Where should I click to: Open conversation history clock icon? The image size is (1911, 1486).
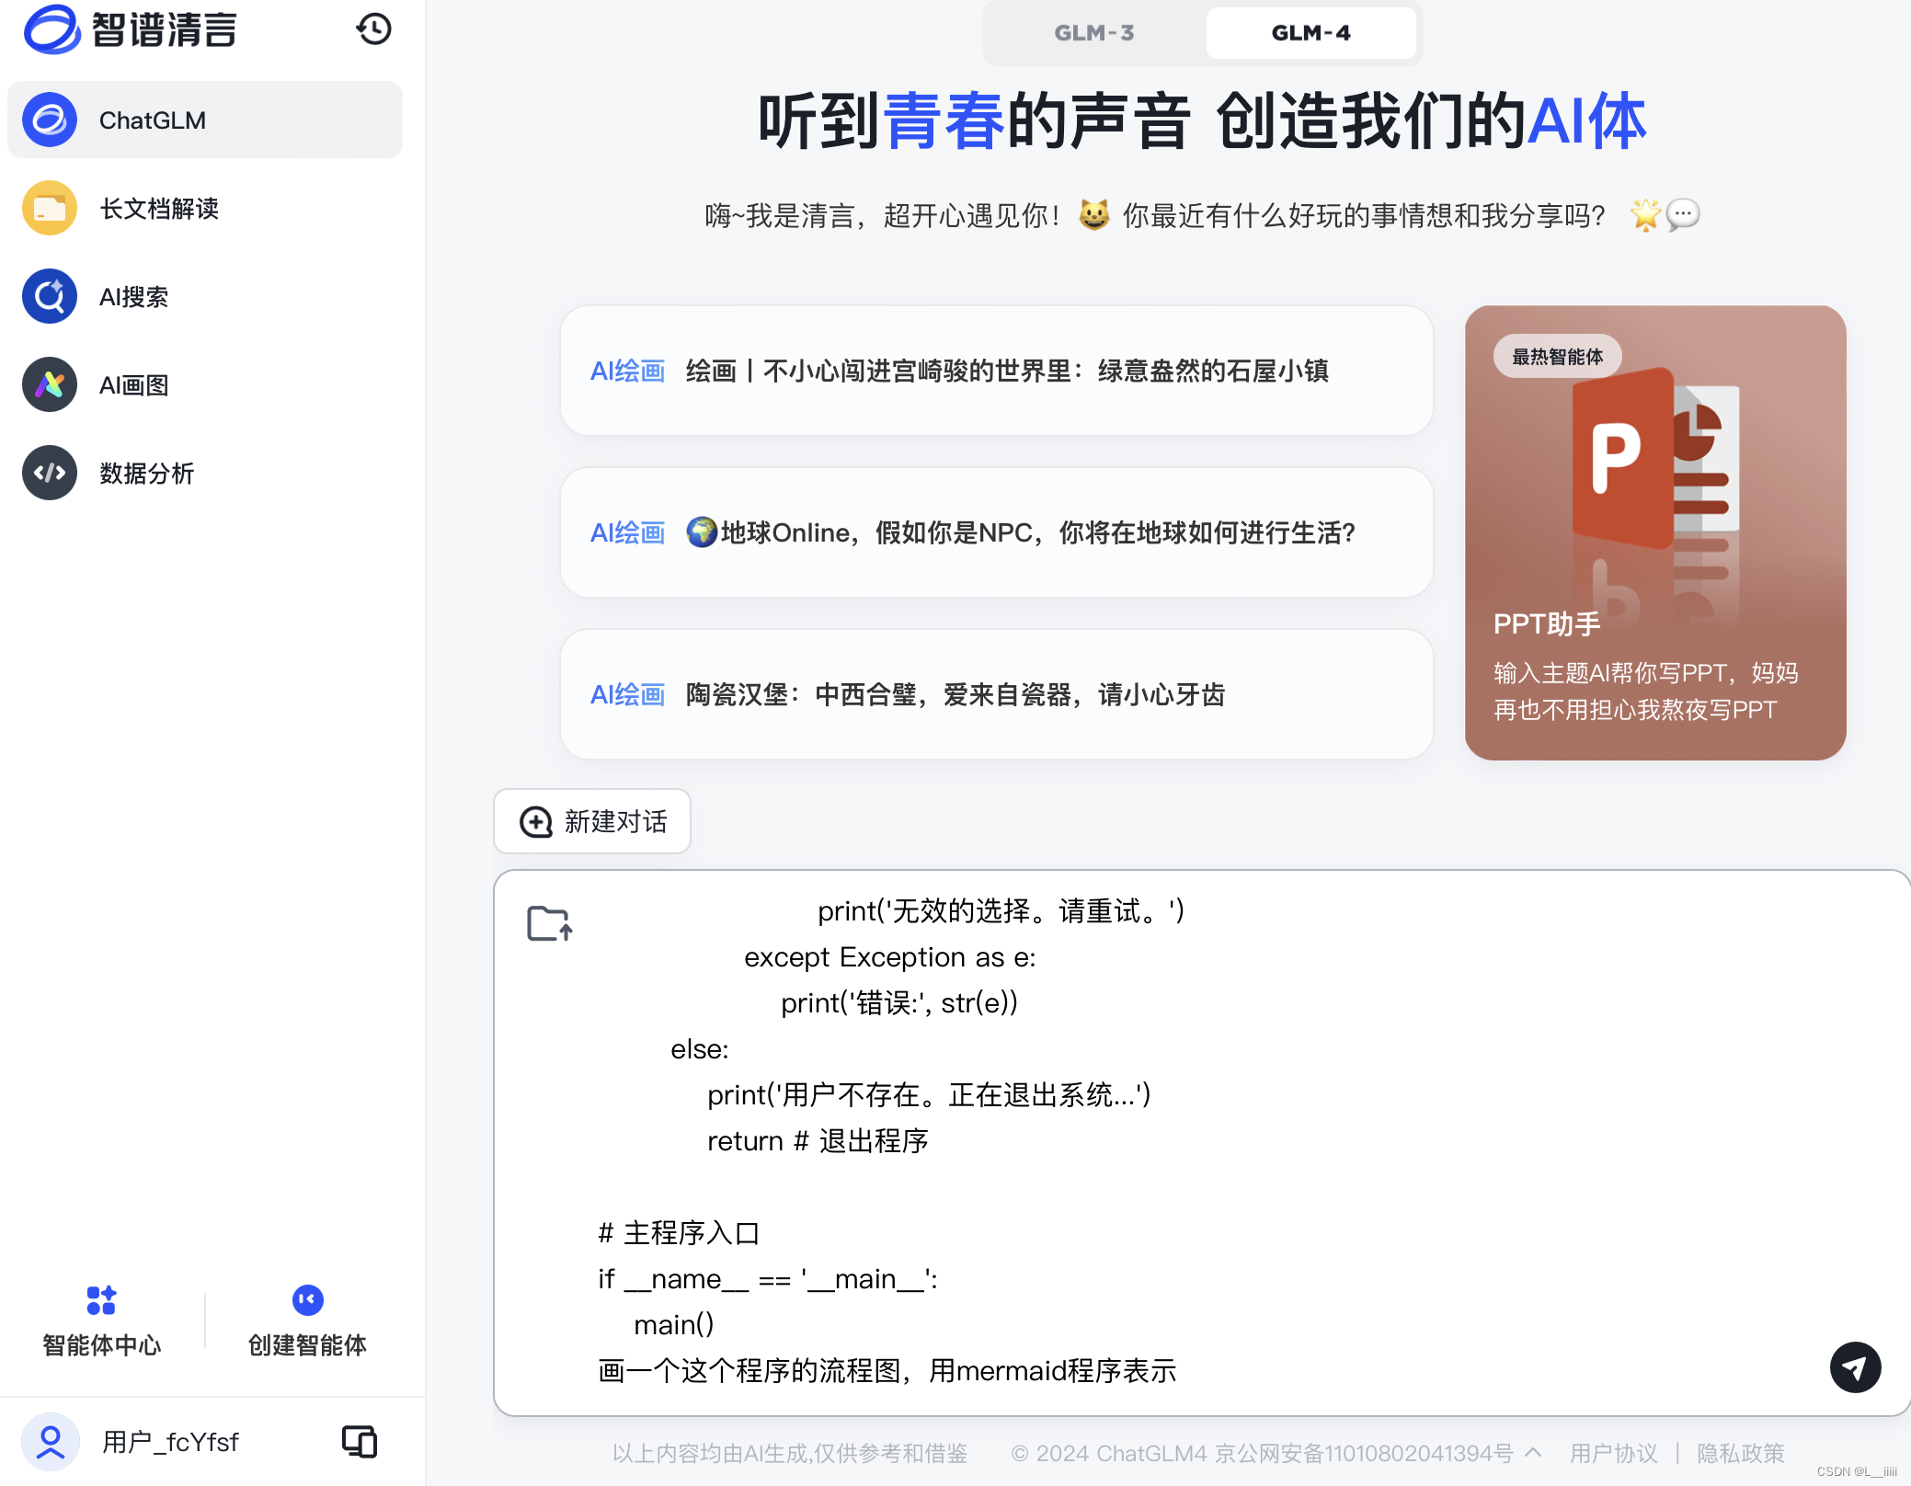[373, 29]
